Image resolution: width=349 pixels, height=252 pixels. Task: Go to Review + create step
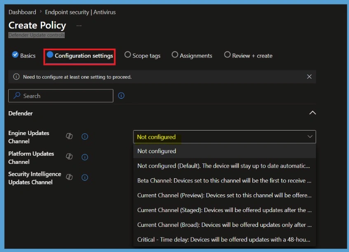coord(248,55)
